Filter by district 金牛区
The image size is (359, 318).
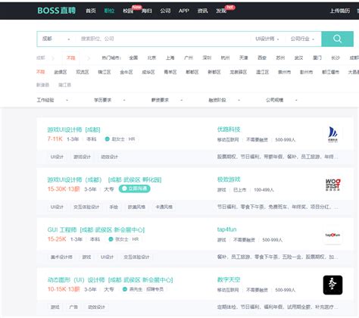pyautogui.click(x=126, y=72)
